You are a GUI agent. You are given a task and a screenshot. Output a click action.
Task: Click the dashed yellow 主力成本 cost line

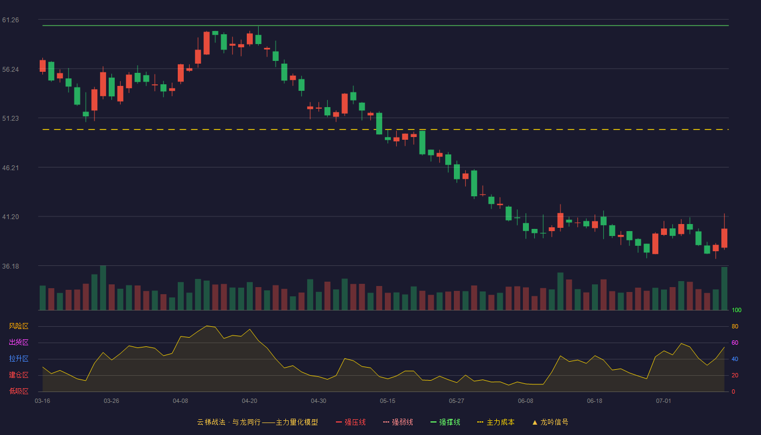(x=385, y=129)
